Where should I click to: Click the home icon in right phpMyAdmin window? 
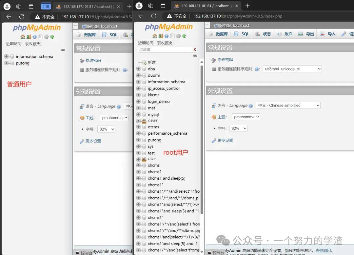point(155,36)
